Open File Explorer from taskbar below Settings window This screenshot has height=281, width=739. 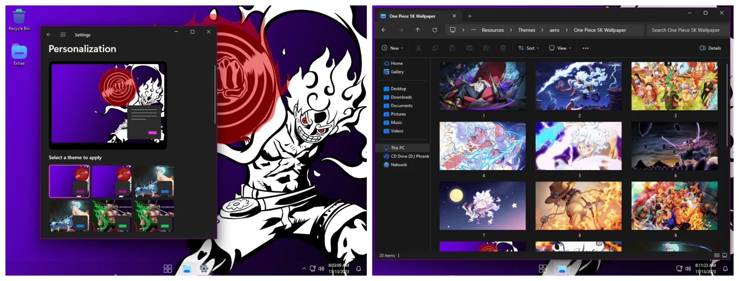click(187, 269)
